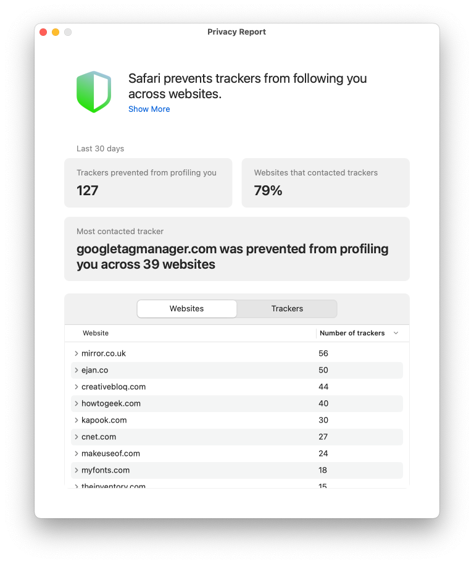Expand makeuseof.com disclosure chevron
Screen dimensions: 474x564
coord(77,453)
